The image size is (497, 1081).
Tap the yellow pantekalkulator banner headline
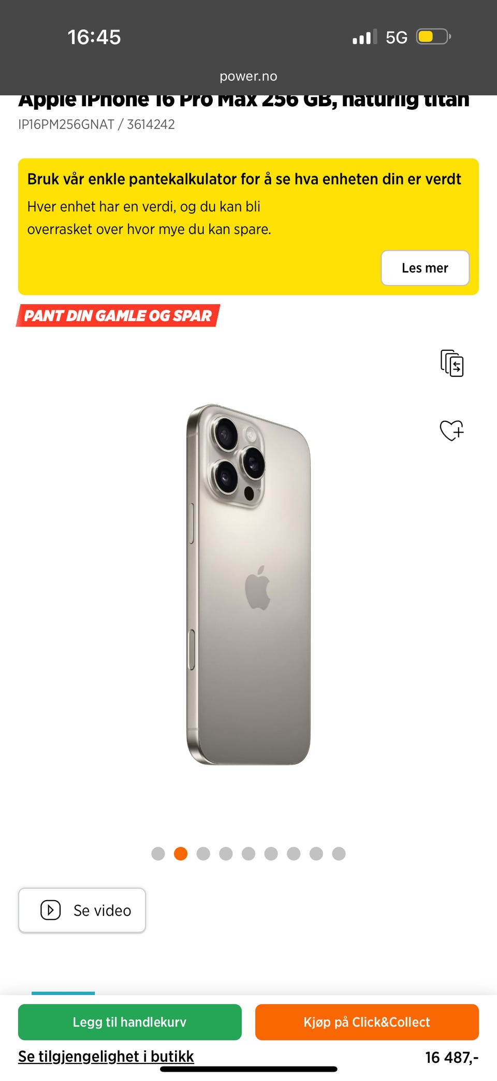point(244,179)
